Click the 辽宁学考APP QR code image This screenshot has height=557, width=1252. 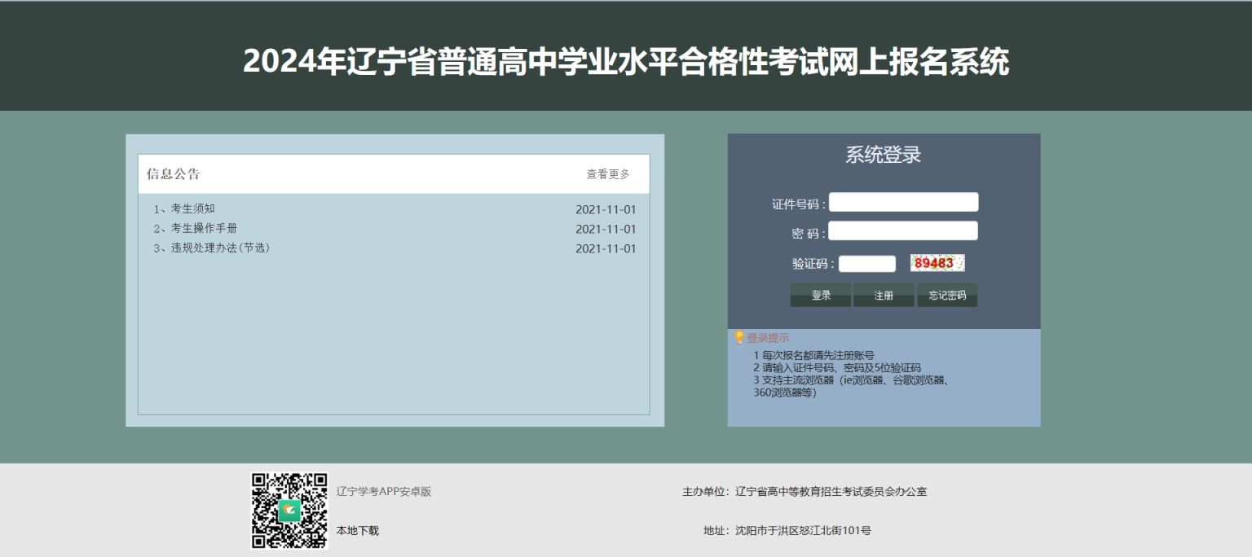click(x=289, y=511)
